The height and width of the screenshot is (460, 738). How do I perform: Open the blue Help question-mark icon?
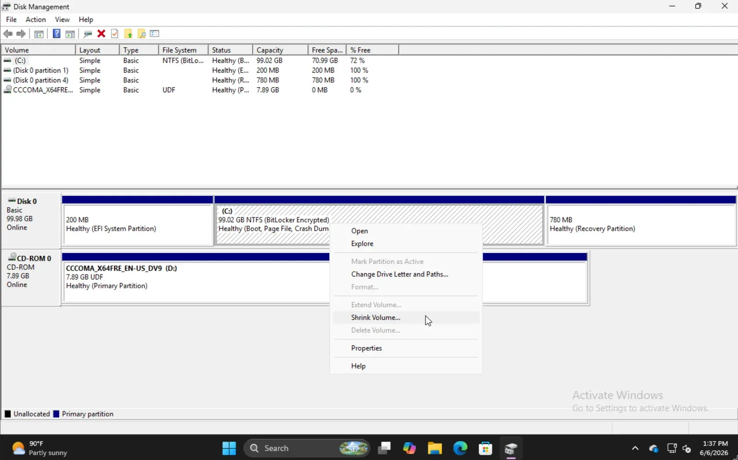pos(56,34)
